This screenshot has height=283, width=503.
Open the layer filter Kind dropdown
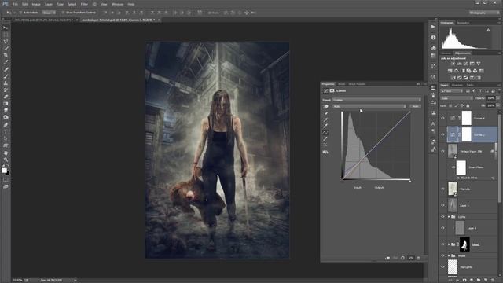(452, 91)
